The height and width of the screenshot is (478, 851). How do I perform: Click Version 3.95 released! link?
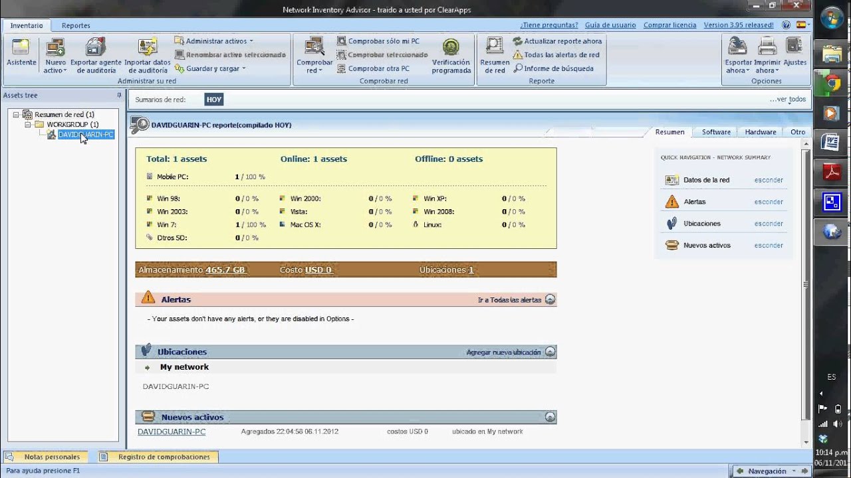(739, 25)
